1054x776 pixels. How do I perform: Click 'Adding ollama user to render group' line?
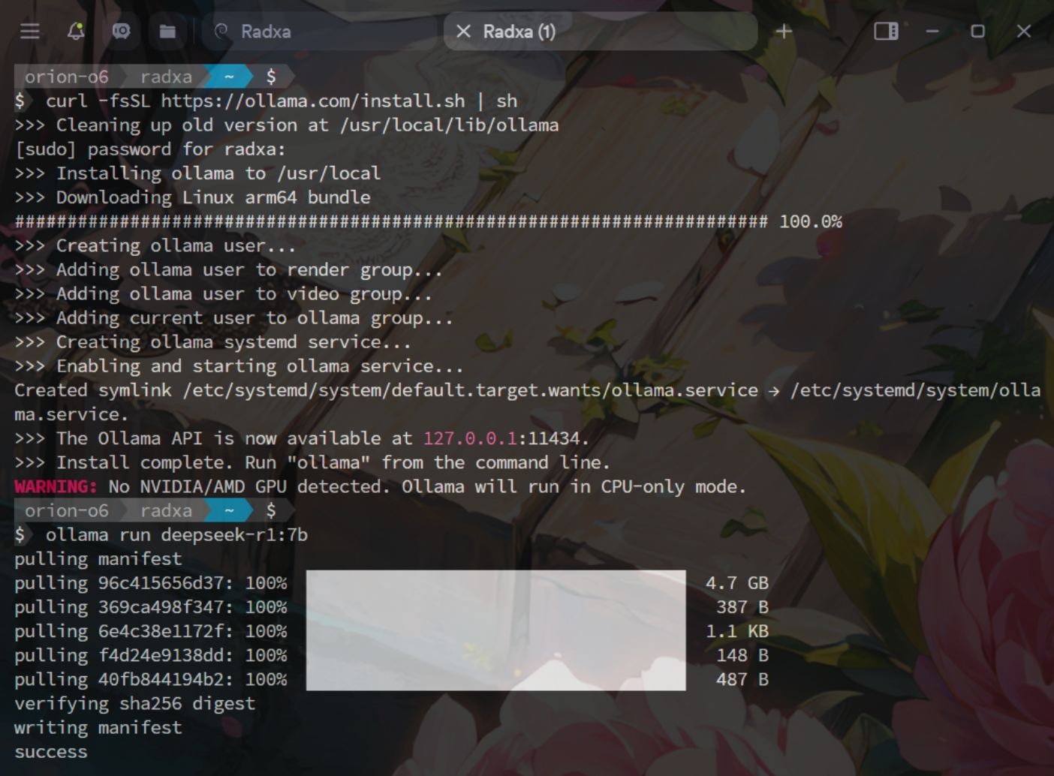(229, 269)
